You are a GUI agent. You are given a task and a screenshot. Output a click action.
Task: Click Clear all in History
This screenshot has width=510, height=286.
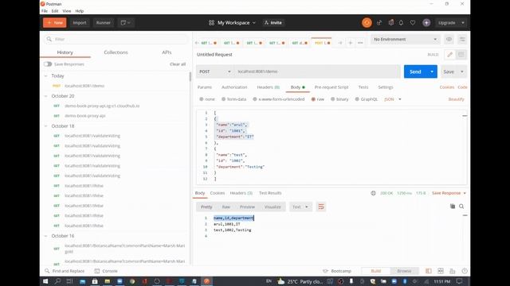tap(178, 64)
